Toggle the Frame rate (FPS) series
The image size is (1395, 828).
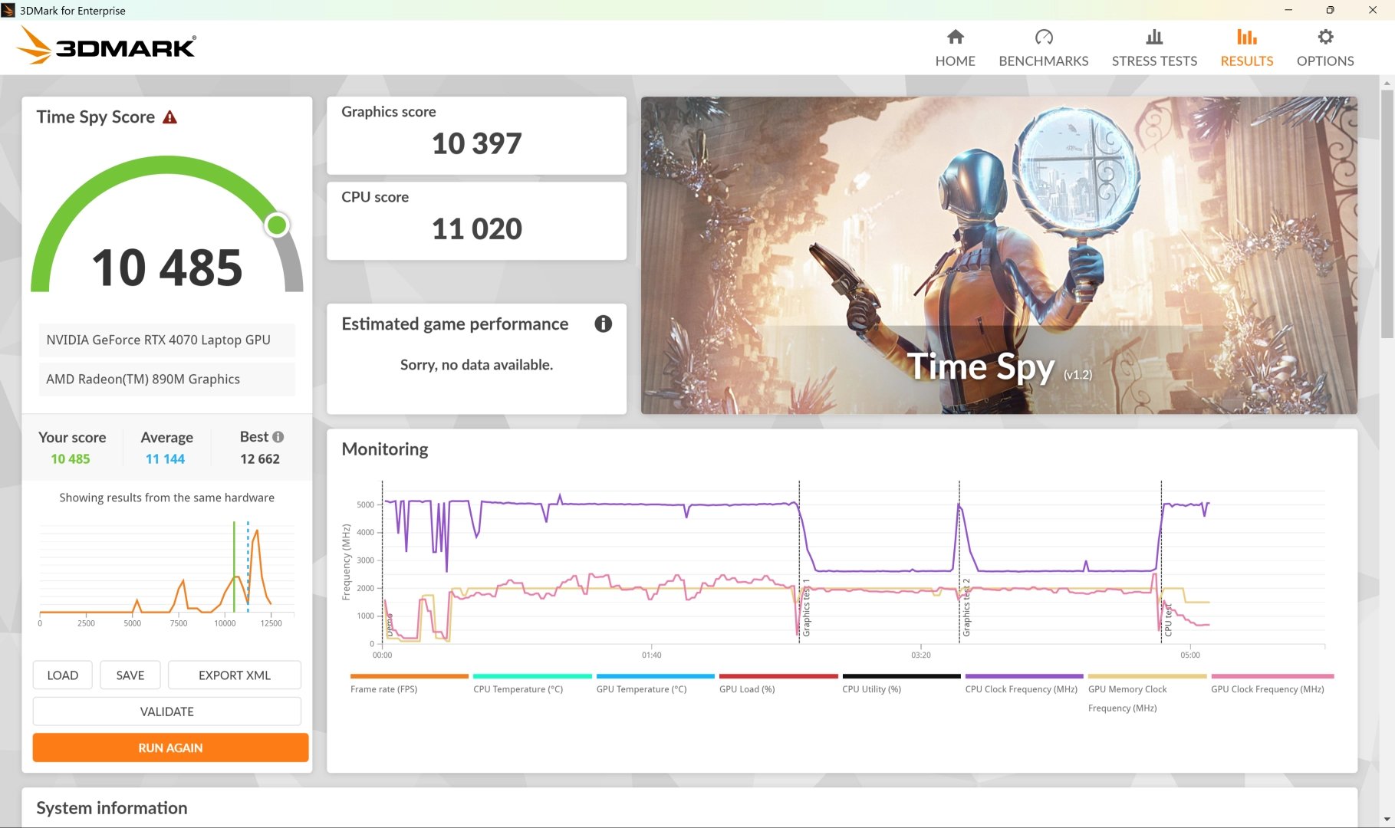[x=409, y=676]
